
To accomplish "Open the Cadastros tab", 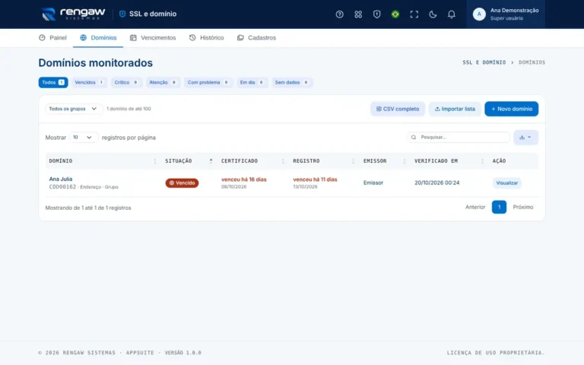I will tap(256, 37).
